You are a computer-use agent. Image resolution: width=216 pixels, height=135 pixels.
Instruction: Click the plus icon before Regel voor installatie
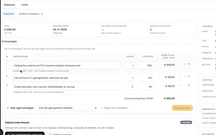(102, 108)
